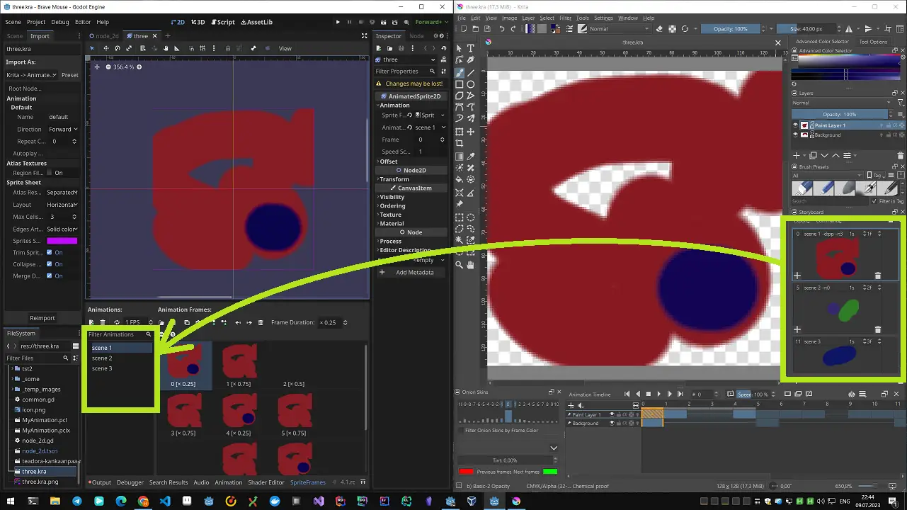Open AssetLib workspace
The image size is (907, 510).
coord(257,22)
